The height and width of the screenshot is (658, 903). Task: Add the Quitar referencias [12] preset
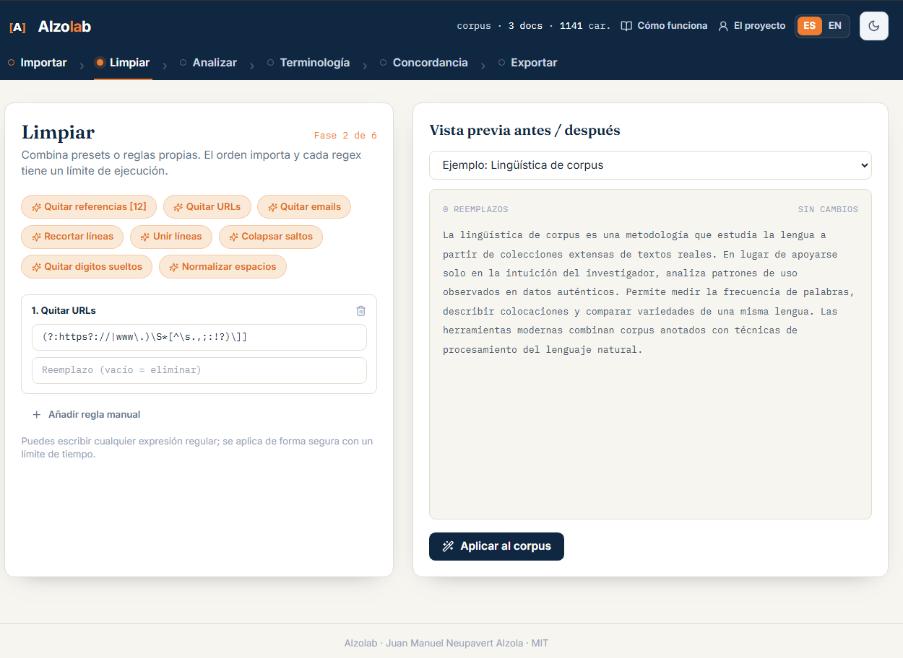(x=89, y=207)
